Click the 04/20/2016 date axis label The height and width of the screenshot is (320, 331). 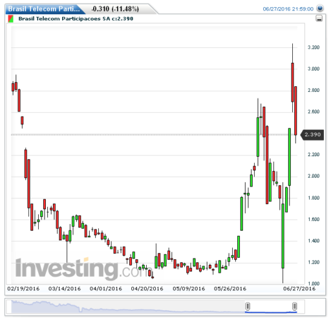(147, 289)
